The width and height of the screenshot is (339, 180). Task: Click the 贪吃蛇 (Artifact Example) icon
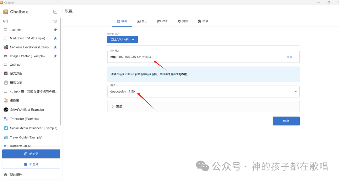pos(6,110)
